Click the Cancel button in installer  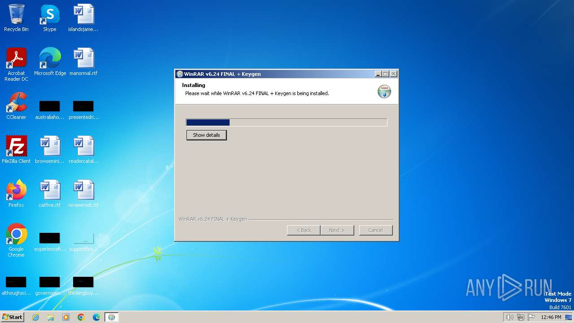(x=376, y=230)
